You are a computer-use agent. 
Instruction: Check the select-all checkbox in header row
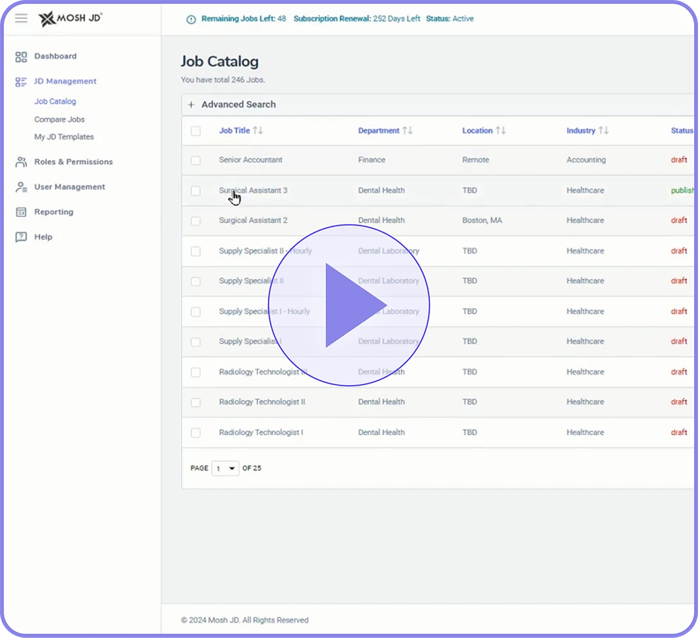(x=196, y=131)
